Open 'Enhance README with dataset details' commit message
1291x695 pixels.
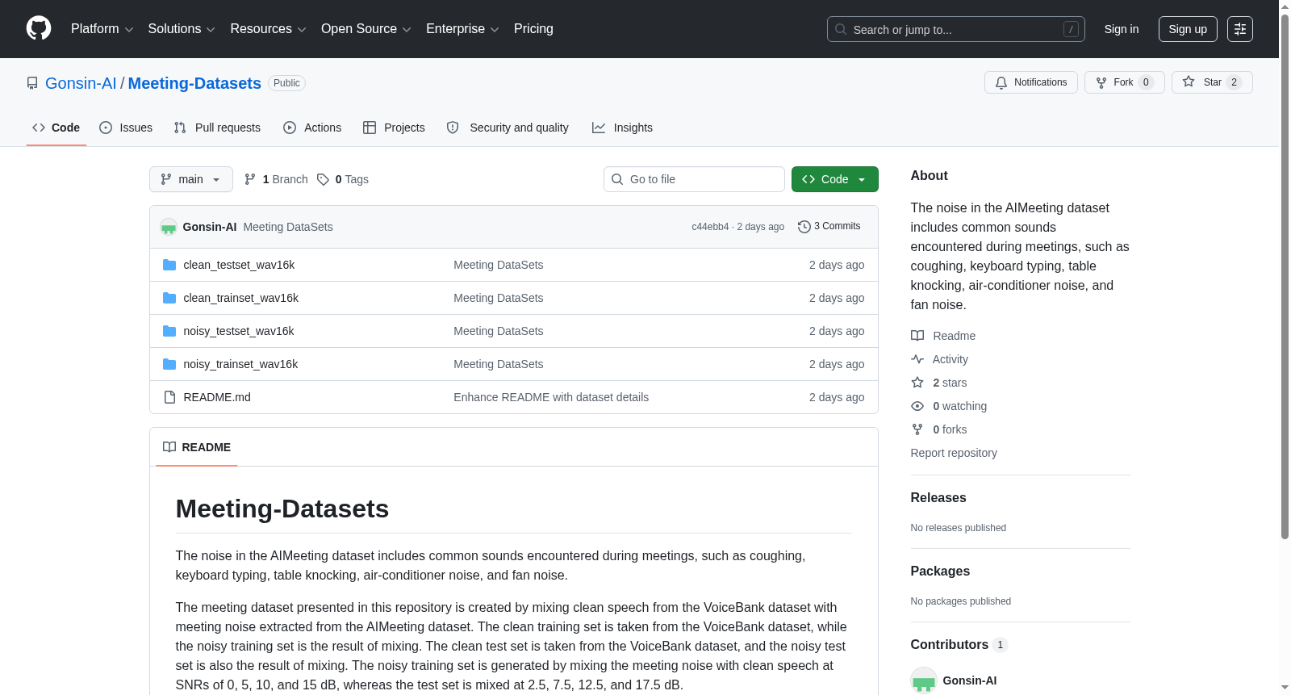pyautogui.click(x=551, y=397)
